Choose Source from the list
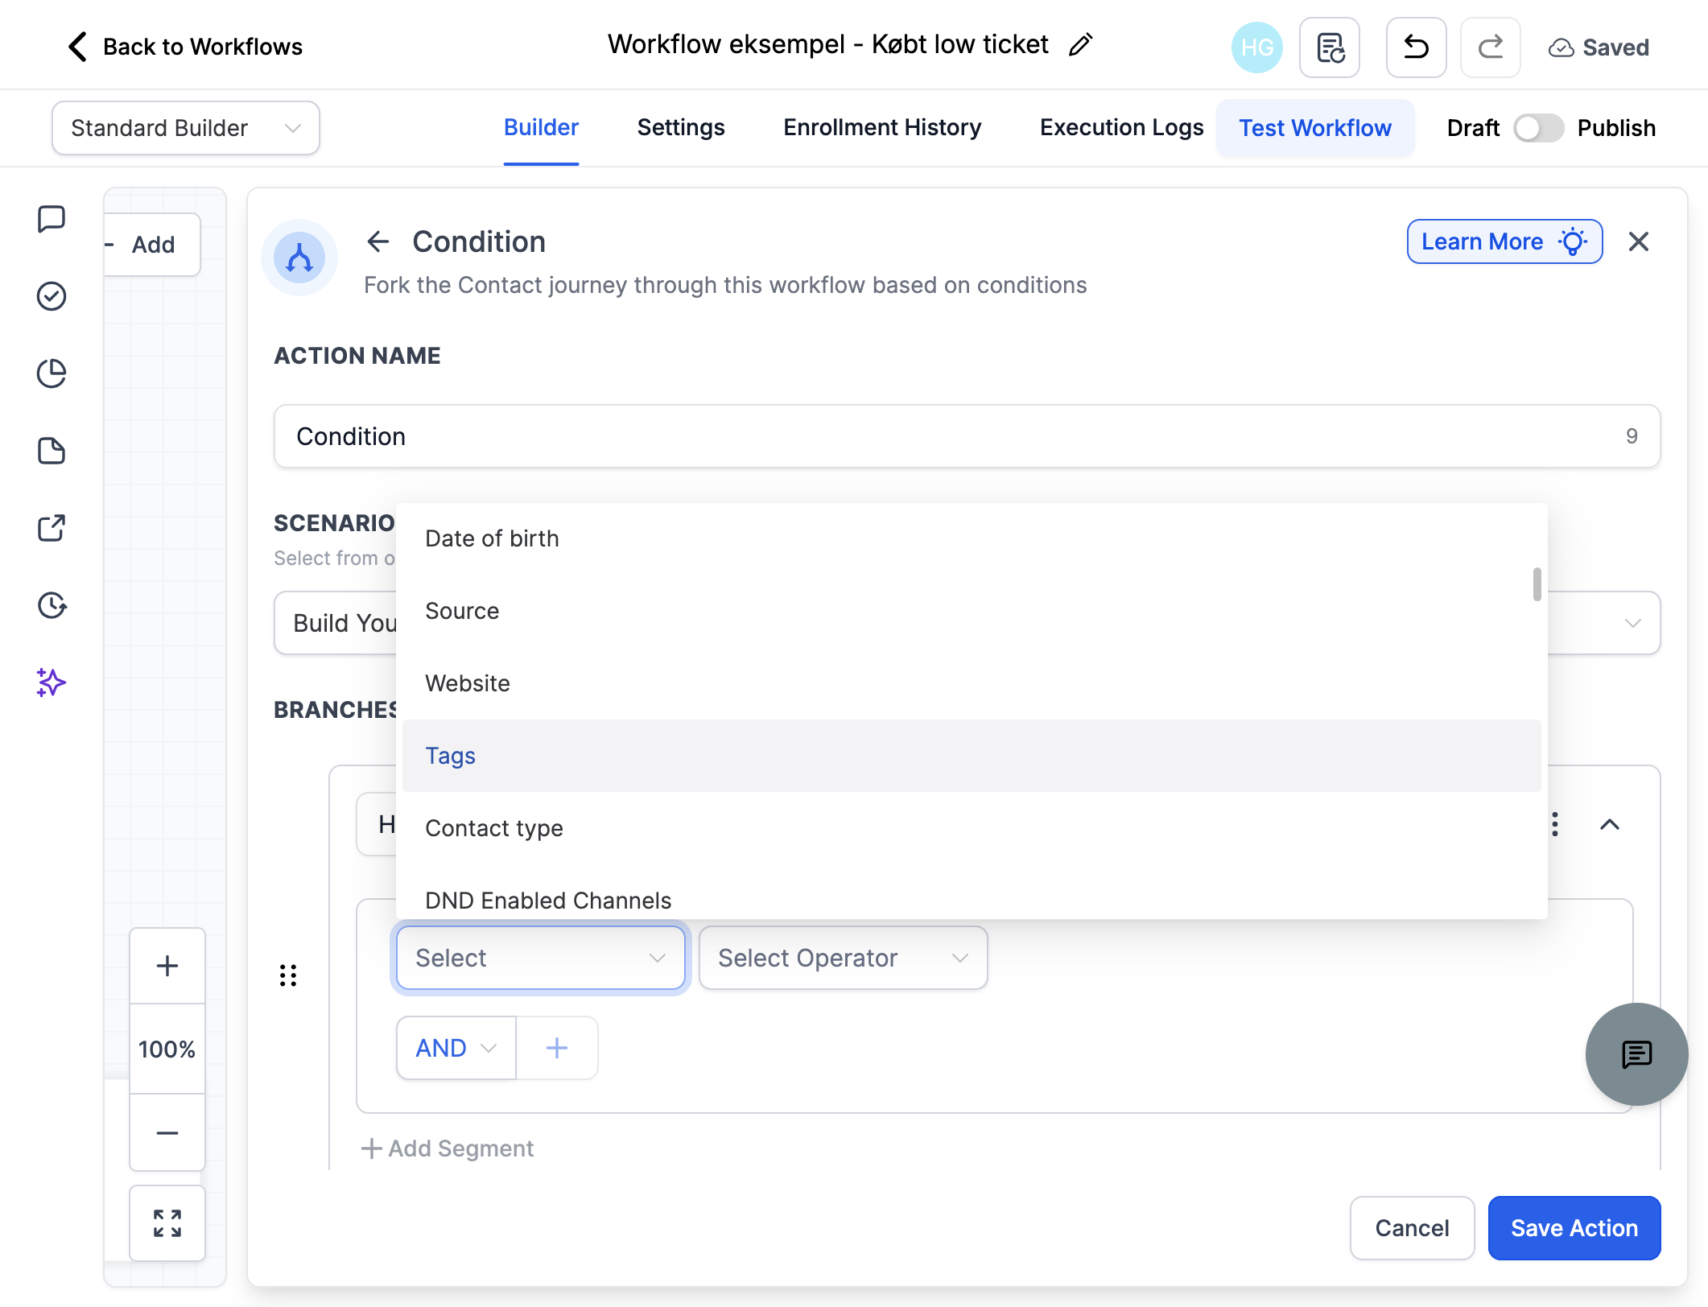 tap(972, 611)
